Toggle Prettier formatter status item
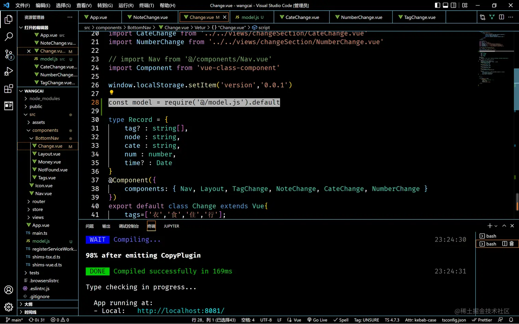519x324 pixels. pos(482,320)
